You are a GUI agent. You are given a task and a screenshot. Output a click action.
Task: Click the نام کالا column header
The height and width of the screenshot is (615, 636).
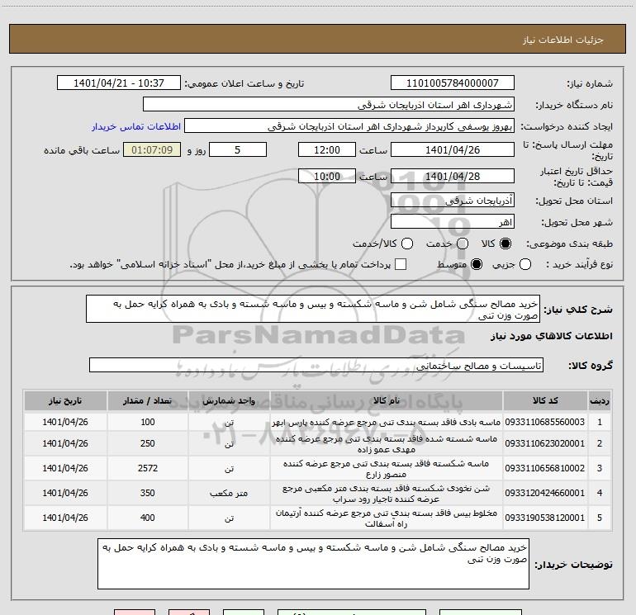(387, 401)
